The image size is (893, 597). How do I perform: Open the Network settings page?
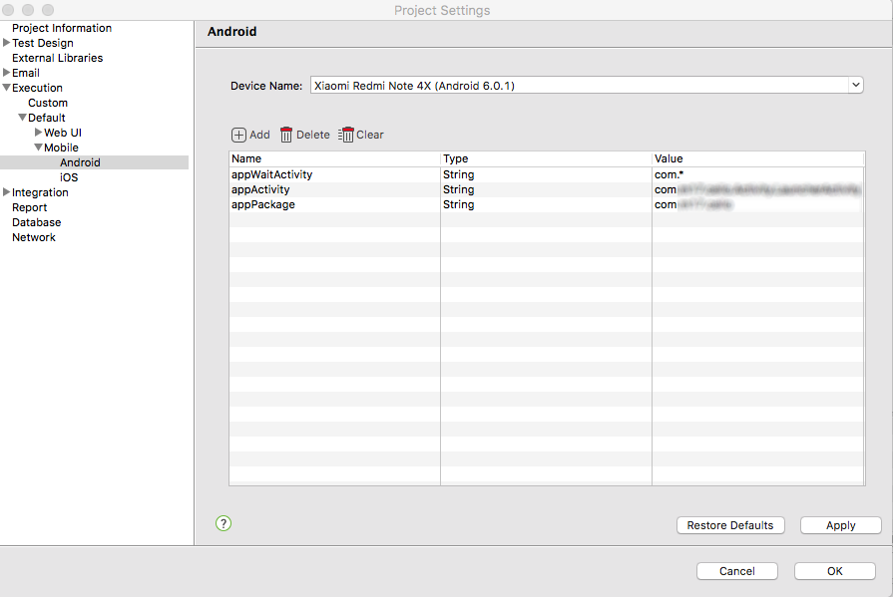point(34,237)
